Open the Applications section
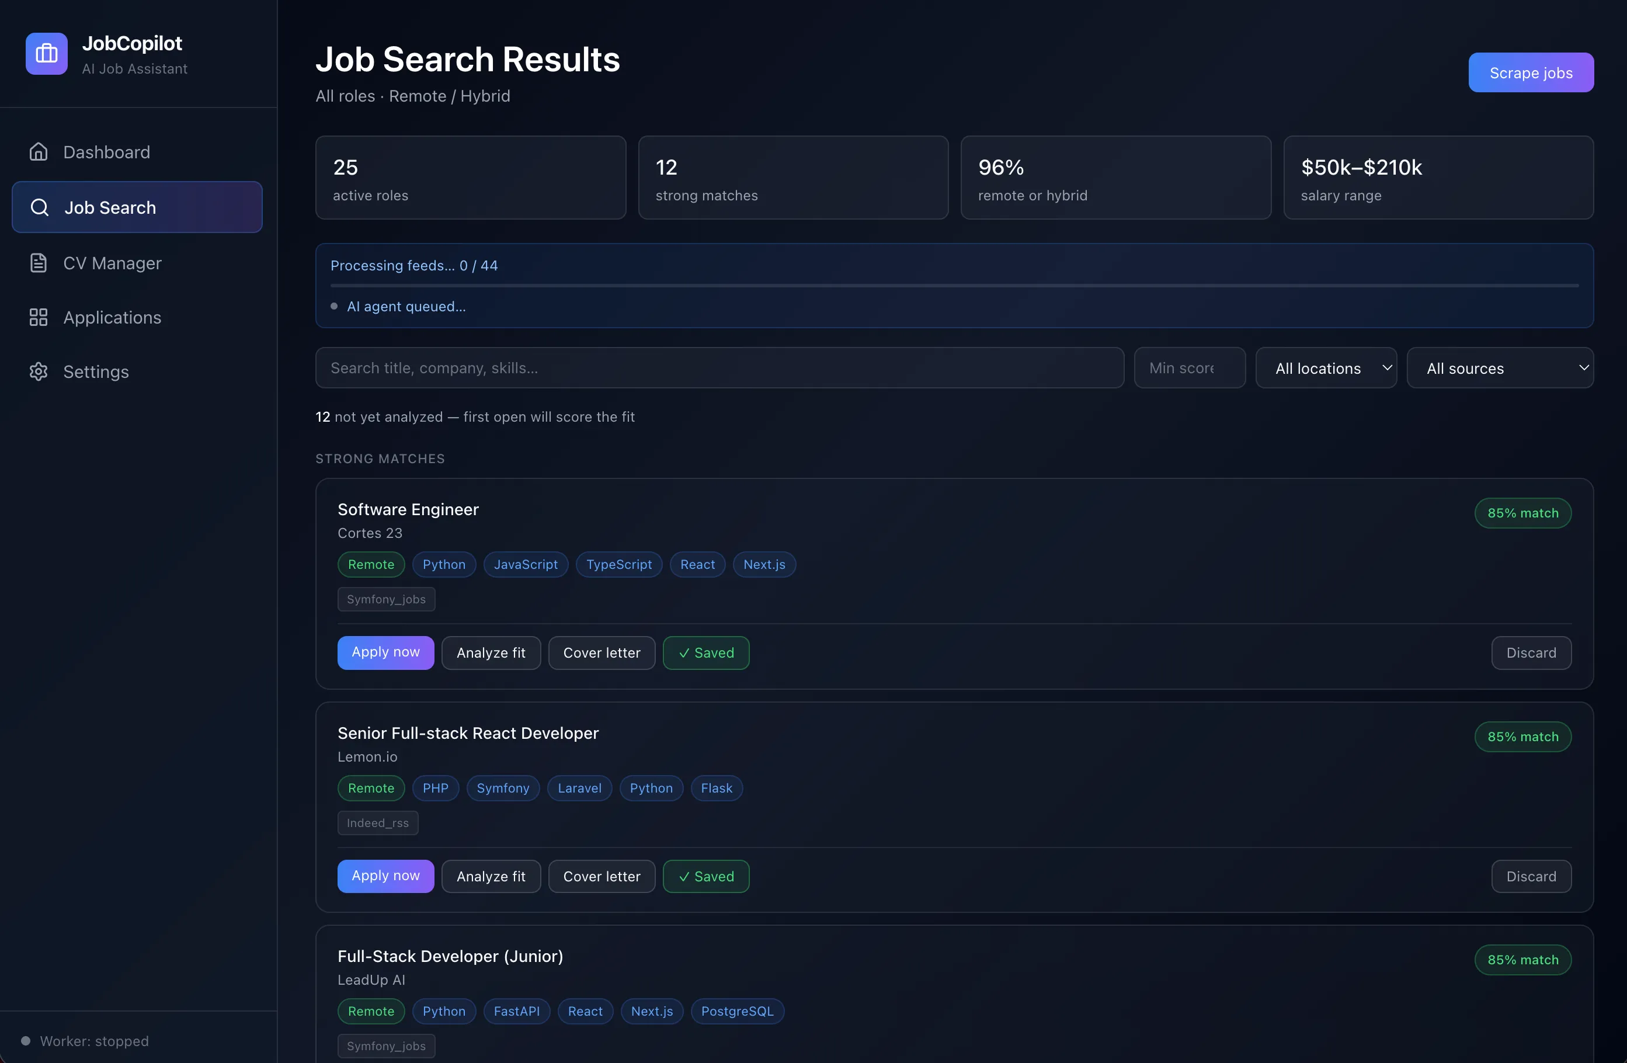Image resolution: width=1627 pixels, height=1063 pixels. pyautogui.click(x=137, y=317)
